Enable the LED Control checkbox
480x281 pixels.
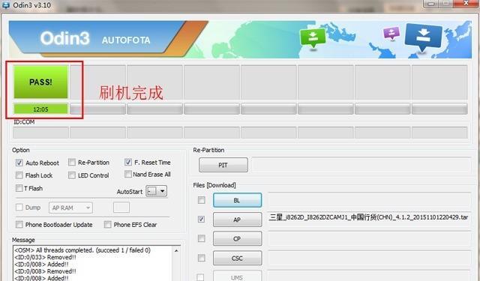pyautogui.click(x=72, y=175)
